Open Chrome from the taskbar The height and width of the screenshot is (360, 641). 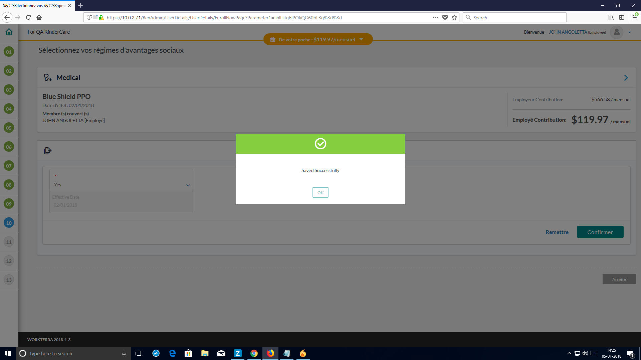click(x=254, y=353)
